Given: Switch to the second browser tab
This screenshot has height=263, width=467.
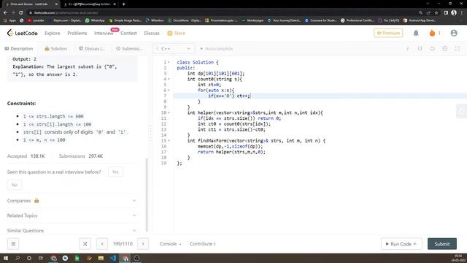Looking at the screenshot, I should 89,4.
